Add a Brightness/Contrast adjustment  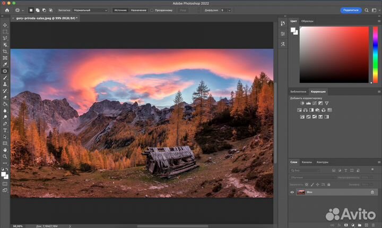[302, 103]
